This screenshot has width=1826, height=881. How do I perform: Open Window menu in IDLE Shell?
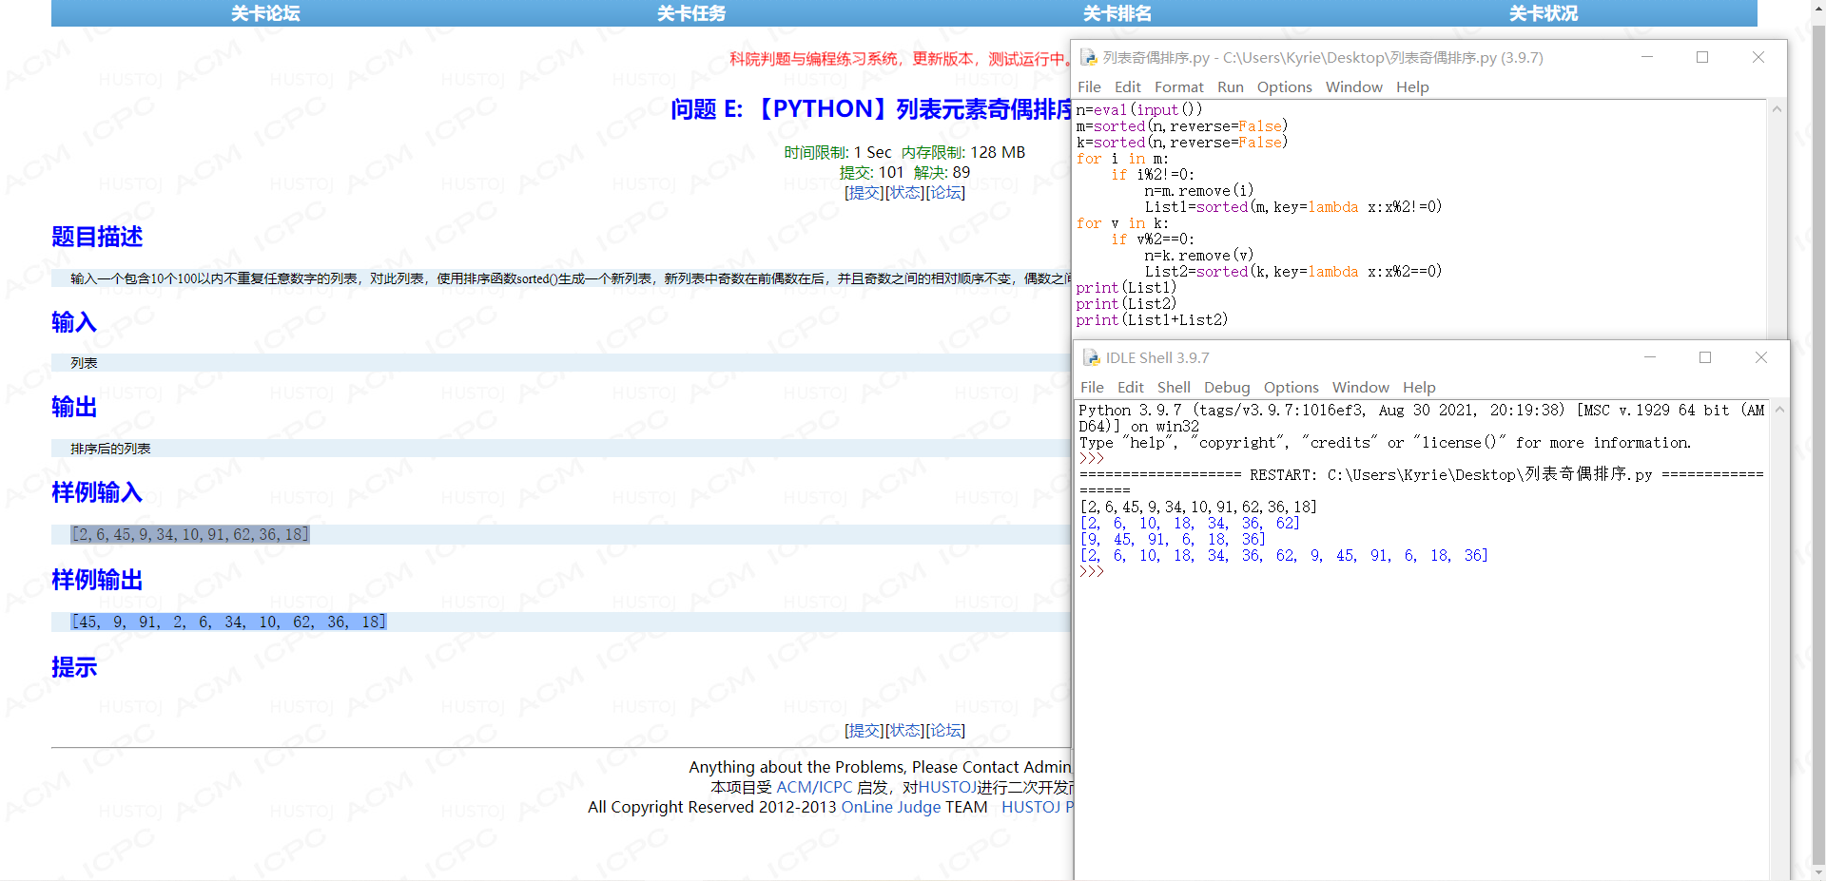coord(1360,388)
